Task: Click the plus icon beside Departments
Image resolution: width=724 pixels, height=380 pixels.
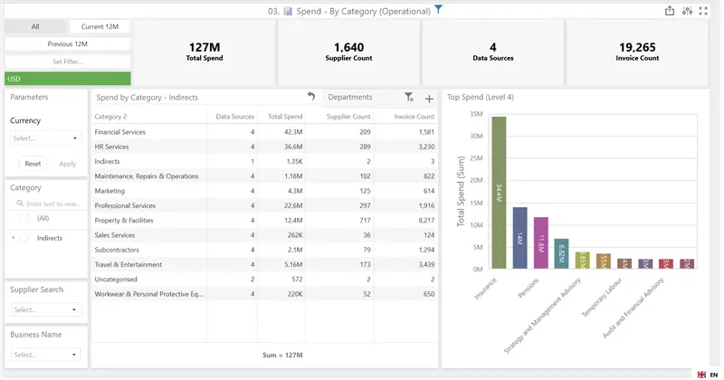Action: tap(429, 99)
